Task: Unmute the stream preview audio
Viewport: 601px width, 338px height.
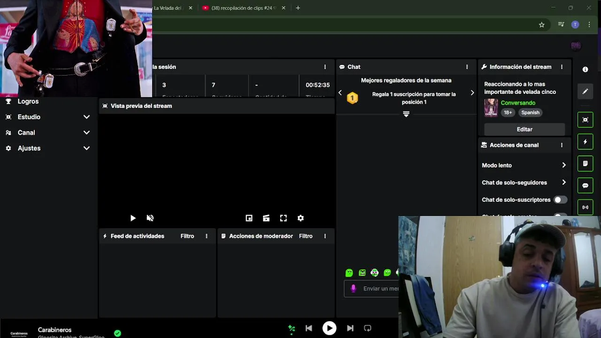Action: pos(150,218)
